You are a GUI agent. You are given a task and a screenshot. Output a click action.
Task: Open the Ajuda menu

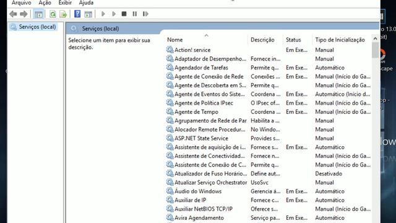click(x=86, y=2)
